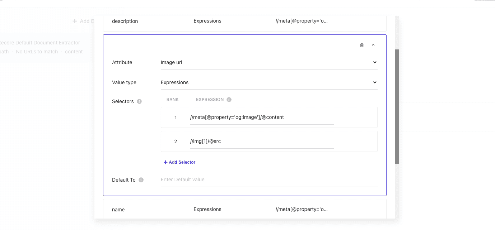Edit the og:image selector expression field
This screenshot has width=495, height=230.
pyautogui.click(x=262, y=117)
